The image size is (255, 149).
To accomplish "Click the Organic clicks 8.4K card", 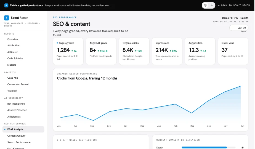I will point(134,51).
